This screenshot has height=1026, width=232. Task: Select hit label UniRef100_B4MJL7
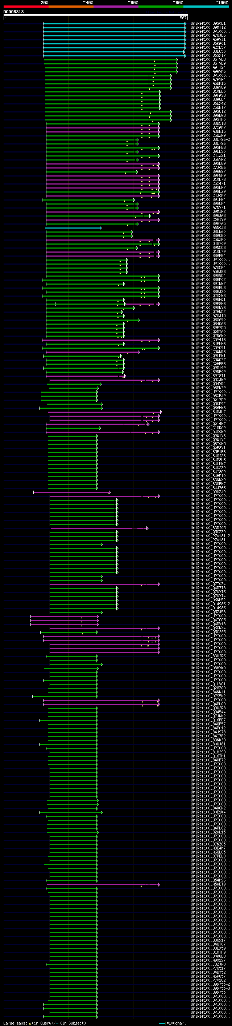pyautogui.click(x=208, y=412)
